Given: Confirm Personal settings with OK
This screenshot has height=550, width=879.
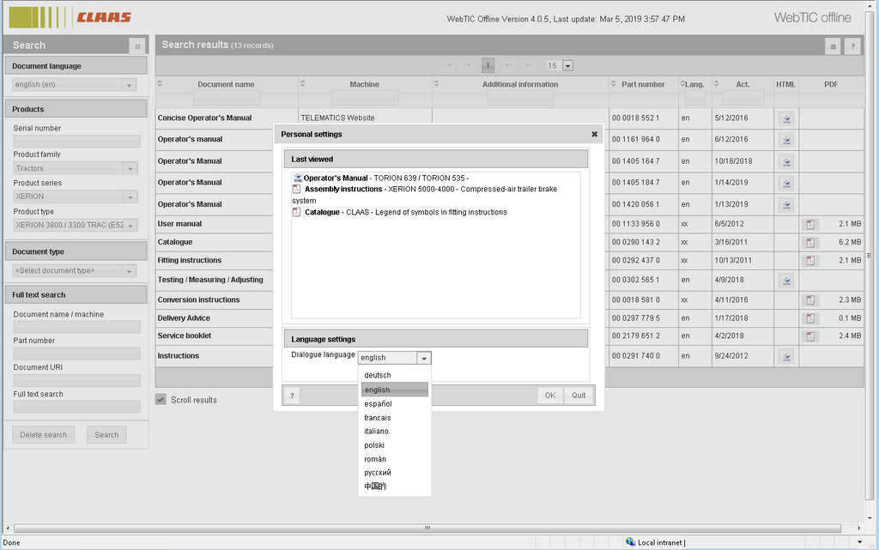Looking at the screenshot, I should (x=550, y=396).
